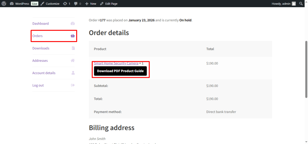Expand the New content menu
This screenshot has width=308, height=144.
pyautogui.click(x=91, y=3)
